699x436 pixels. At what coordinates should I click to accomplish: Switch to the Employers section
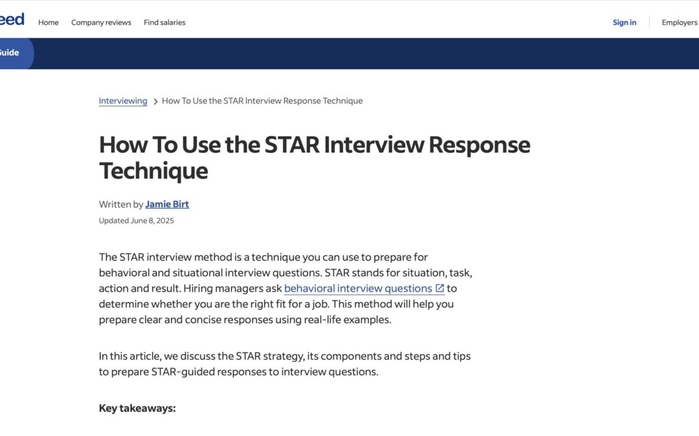(x=680, y=22)
